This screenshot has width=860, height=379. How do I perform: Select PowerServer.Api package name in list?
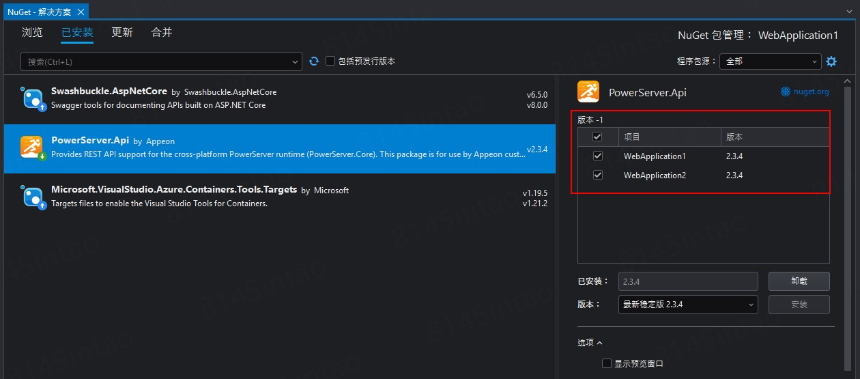coord(90,141)
